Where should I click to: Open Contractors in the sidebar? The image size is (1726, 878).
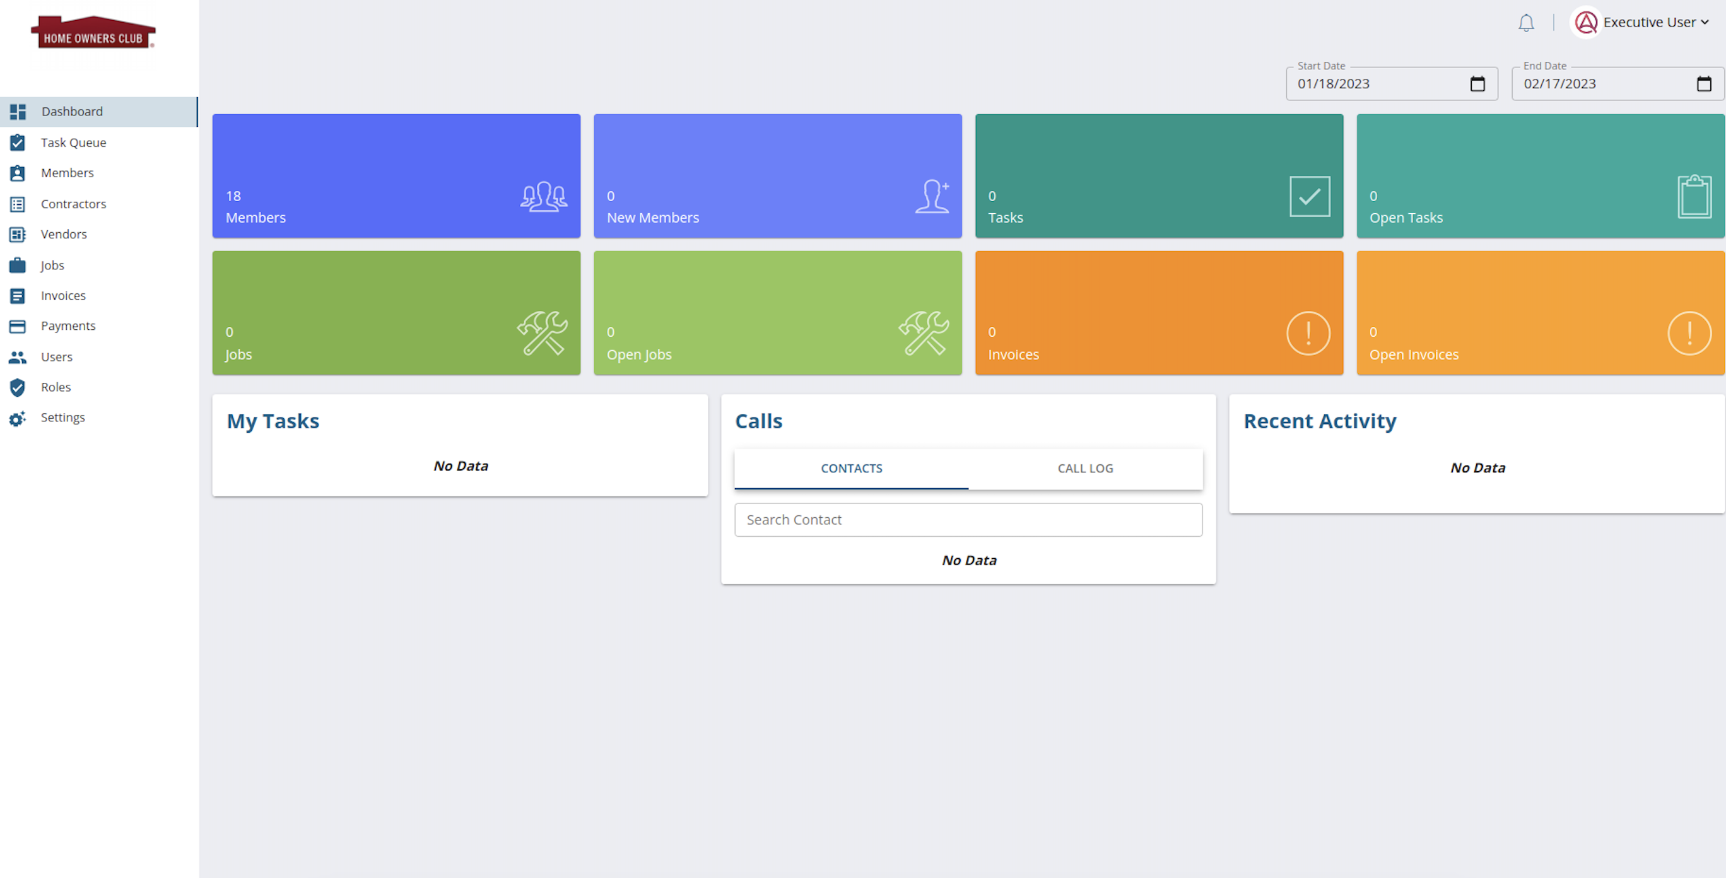(x=74, y=204)
